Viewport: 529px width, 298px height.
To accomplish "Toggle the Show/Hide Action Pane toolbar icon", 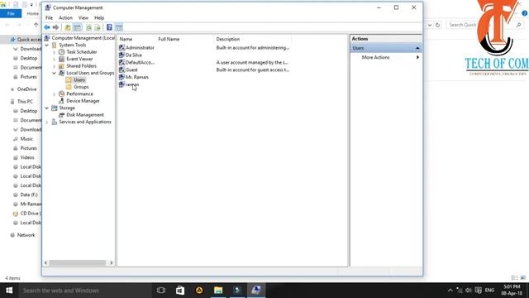I will [119, 27].
